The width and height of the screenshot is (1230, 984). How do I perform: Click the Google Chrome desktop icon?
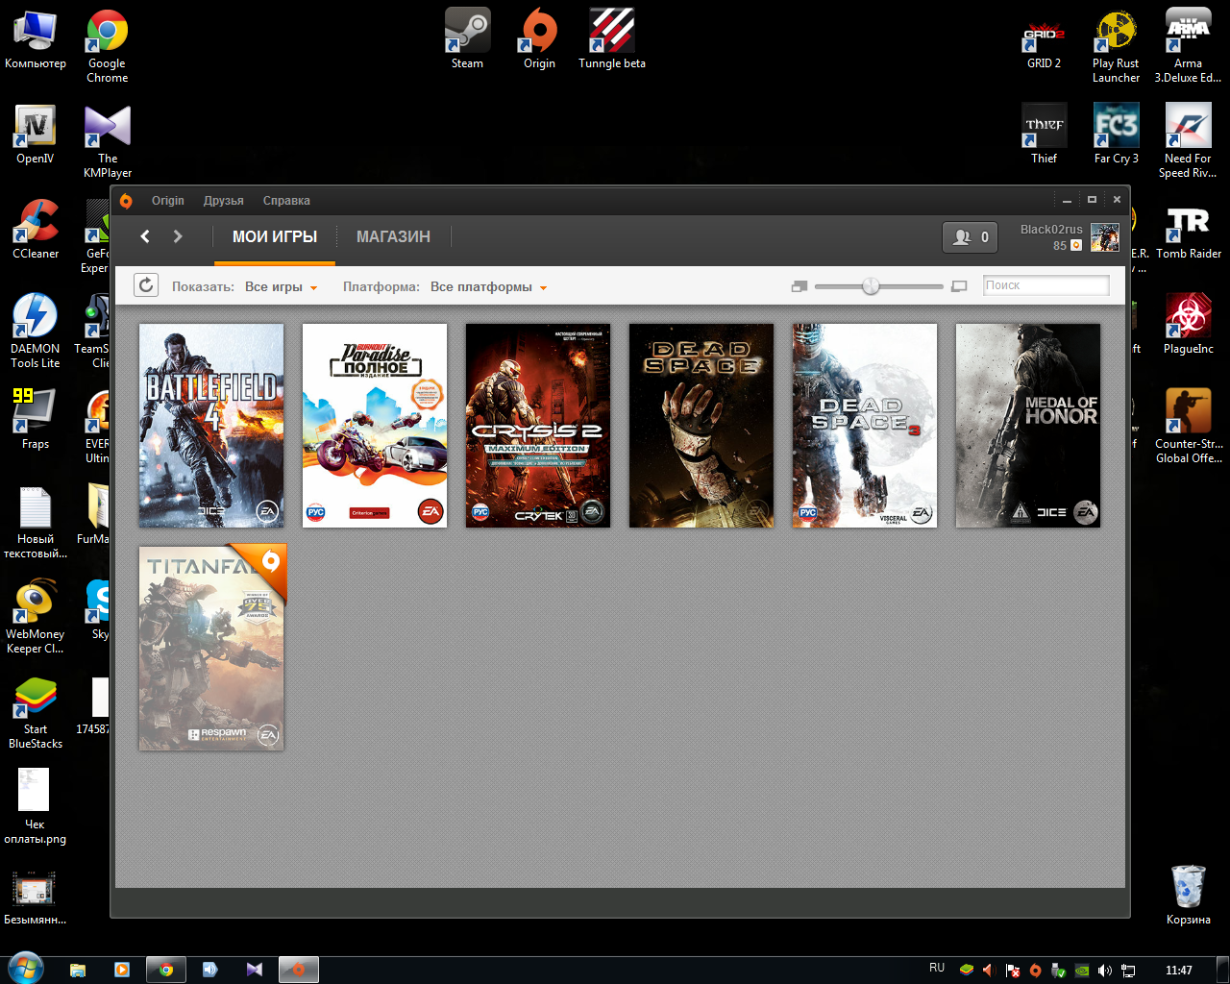click(108, 46)
